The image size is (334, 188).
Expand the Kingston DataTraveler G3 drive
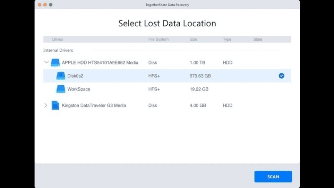(x=46, y=105)
